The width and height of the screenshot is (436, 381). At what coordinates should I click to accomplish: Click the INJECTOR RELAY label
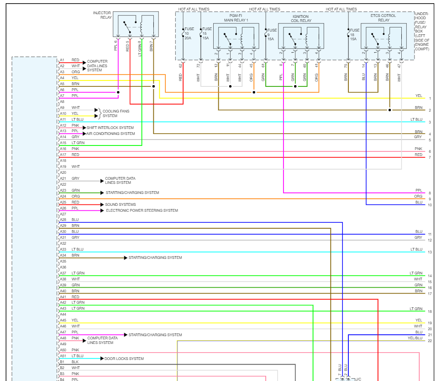(102, 15)
